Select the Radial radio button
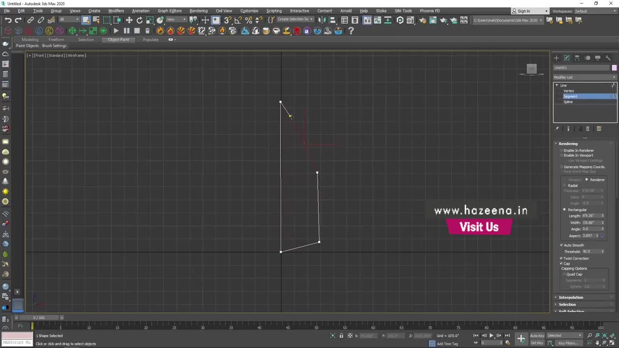619x348 pixels. click(x=564, y=186)
